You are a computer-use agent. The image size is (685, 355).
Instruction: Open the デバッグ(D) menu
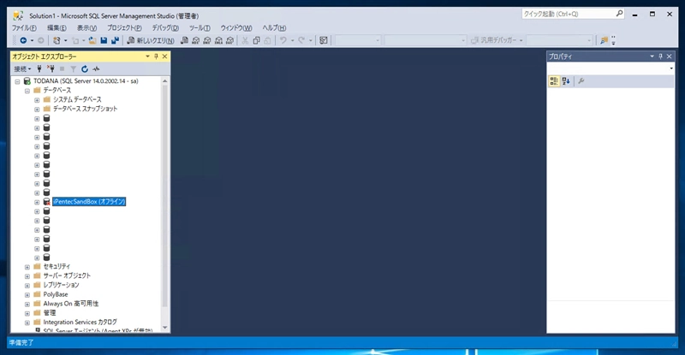(165, 28)
